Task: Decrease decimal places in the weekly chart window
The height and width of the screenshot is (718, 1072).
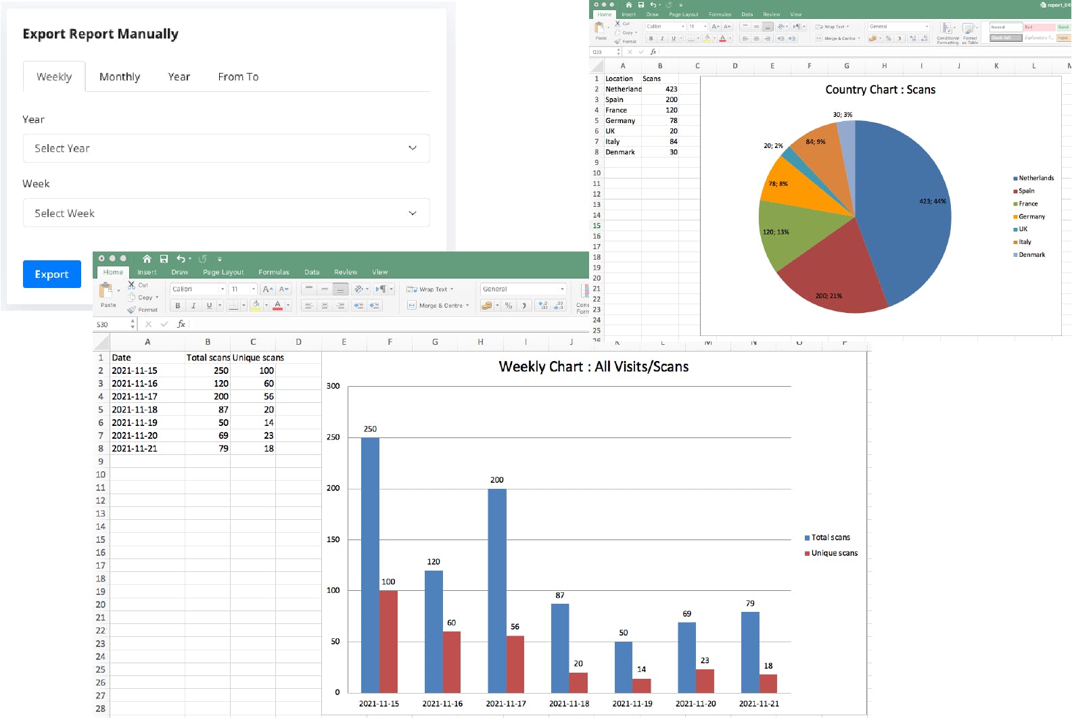Action: pos(559,306)
